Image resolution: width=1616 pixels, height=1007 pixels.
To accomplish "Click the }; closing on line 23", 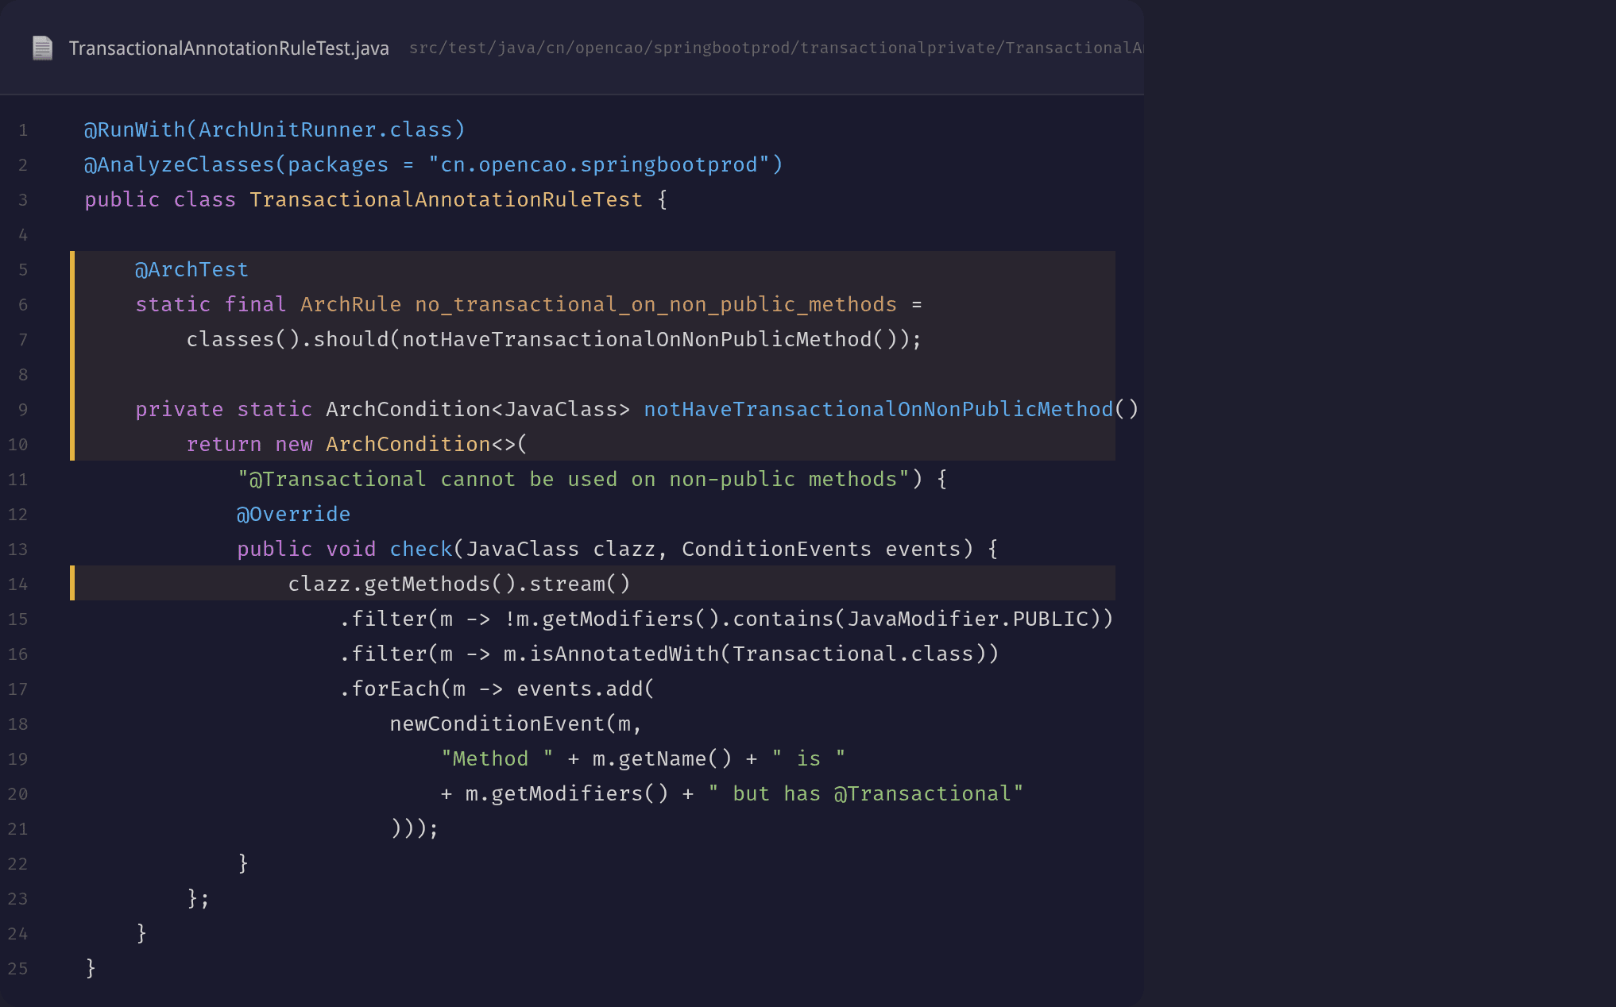I will [x=199, y=899].
